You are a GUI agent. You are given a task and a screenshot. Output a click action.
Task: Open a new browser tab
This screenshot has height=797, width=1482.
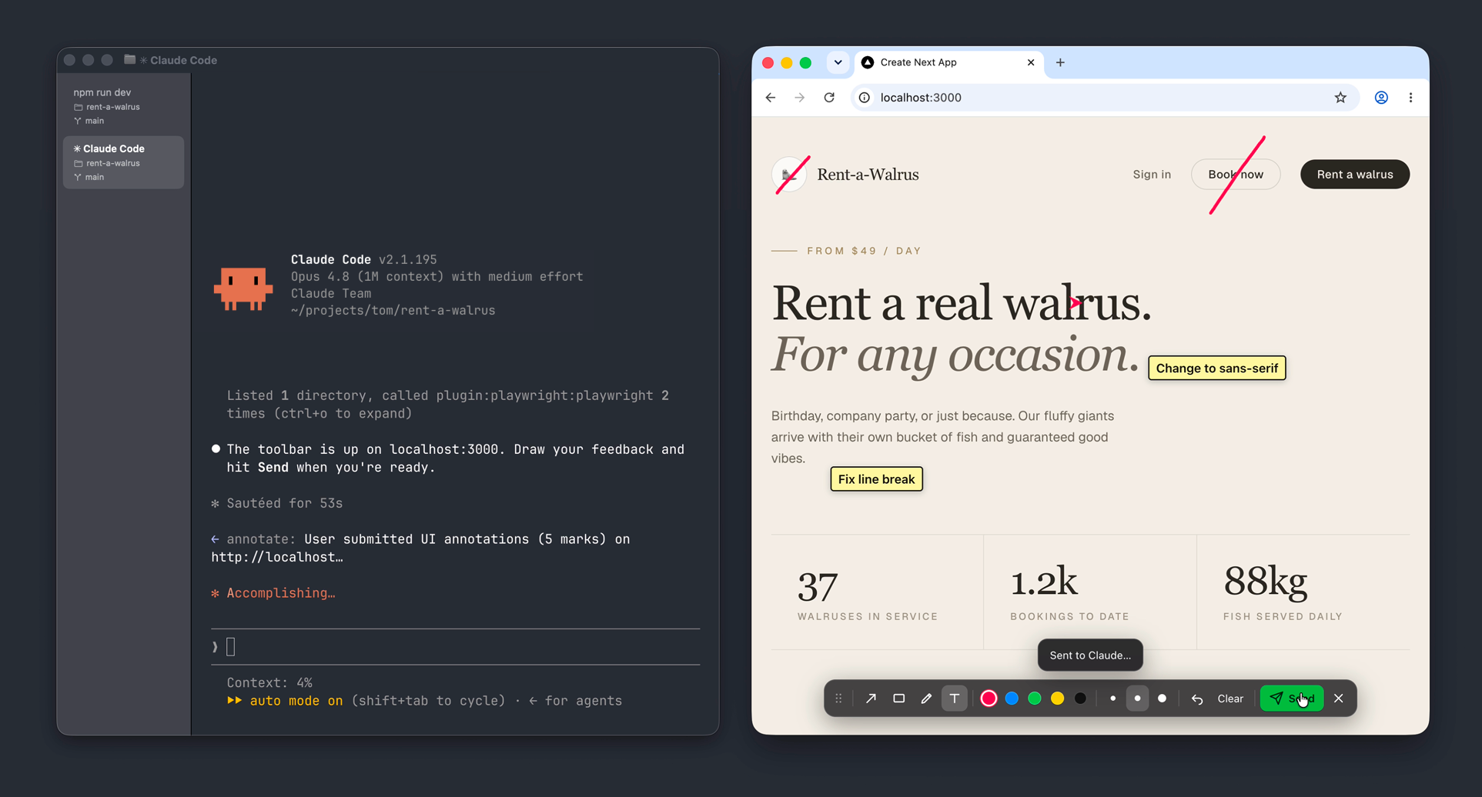pos(1060,62)
